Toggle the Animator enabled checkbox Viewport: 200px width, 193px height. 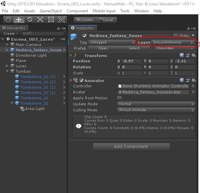(81, 80)
